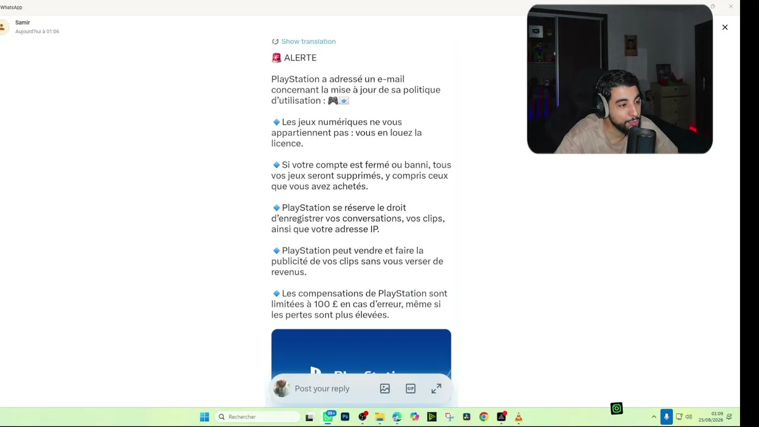Switch to Google Chrome in the taskbar
Screen dimensions: 759x427
tap(484, 417)
